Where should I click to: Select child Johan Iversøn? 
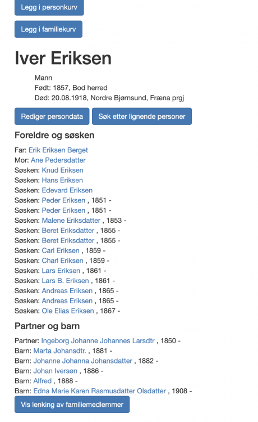point(56,371)
